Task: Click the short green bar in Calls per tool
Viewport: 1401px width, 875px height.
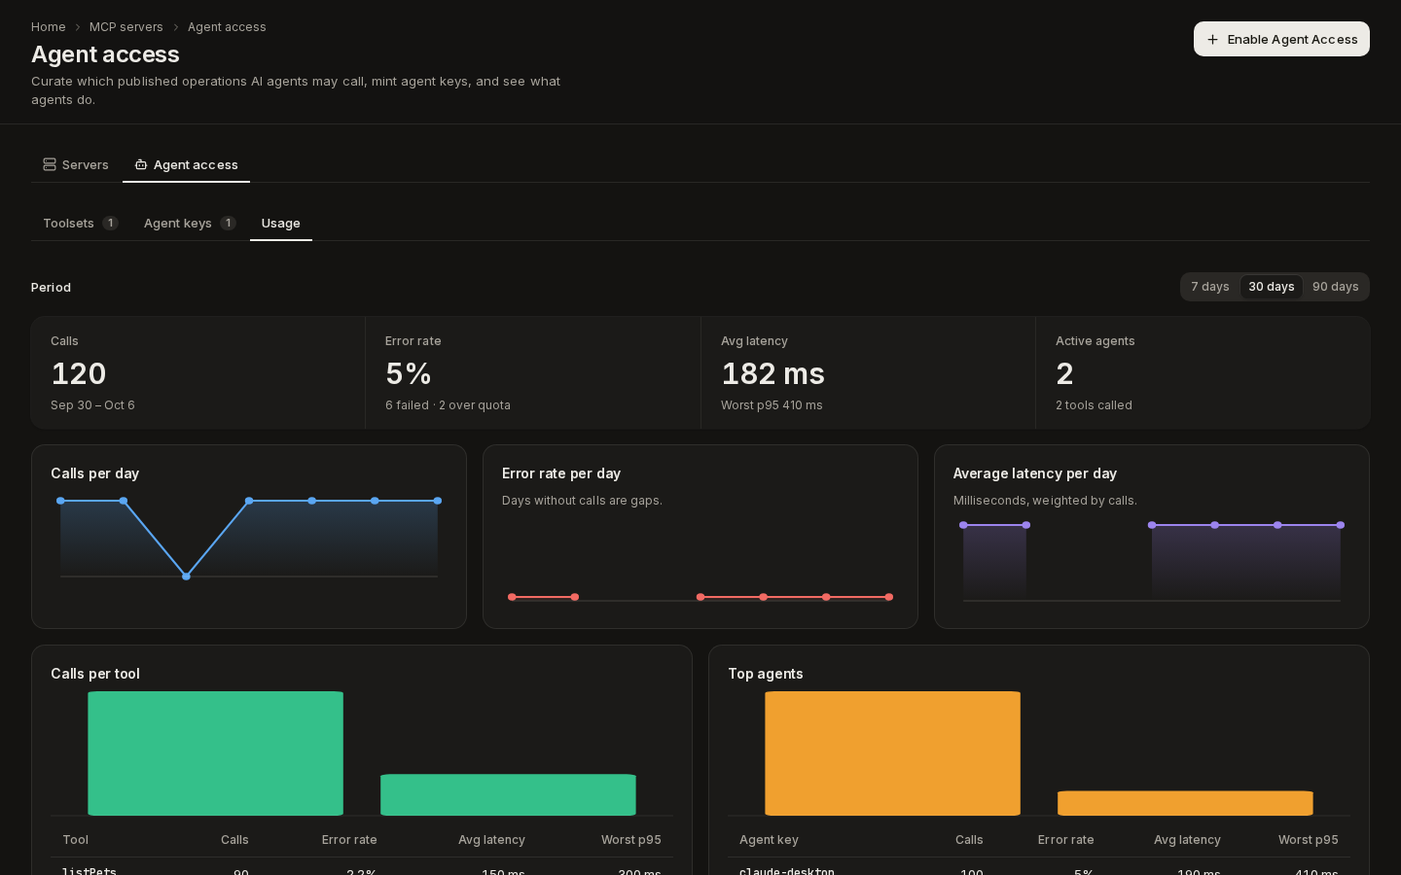Action: point(508,795)
